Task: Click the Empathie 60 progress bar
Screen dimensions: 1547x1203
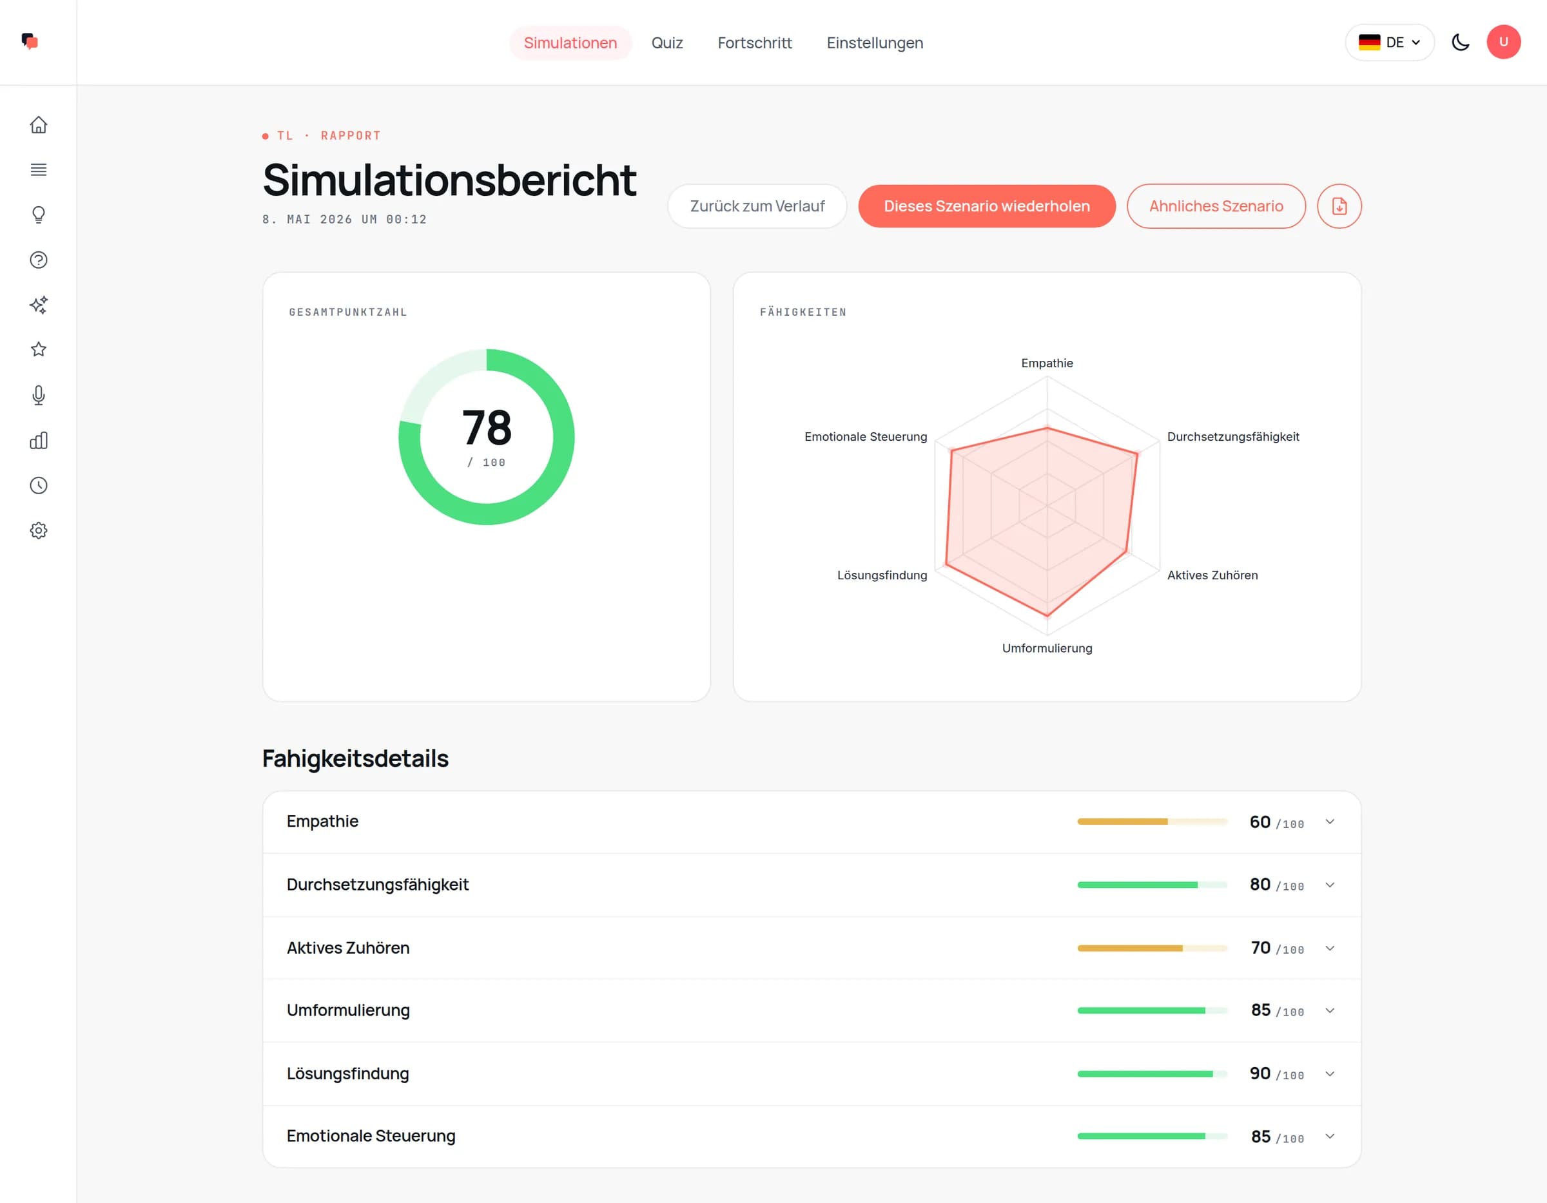Action: [x=1152, y=822]
